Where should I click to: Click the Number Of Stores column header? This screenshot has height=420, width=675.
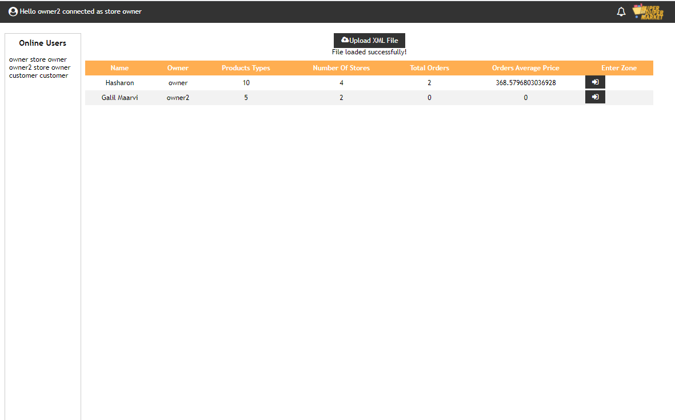pyautogui.click(x=341, y=68)
